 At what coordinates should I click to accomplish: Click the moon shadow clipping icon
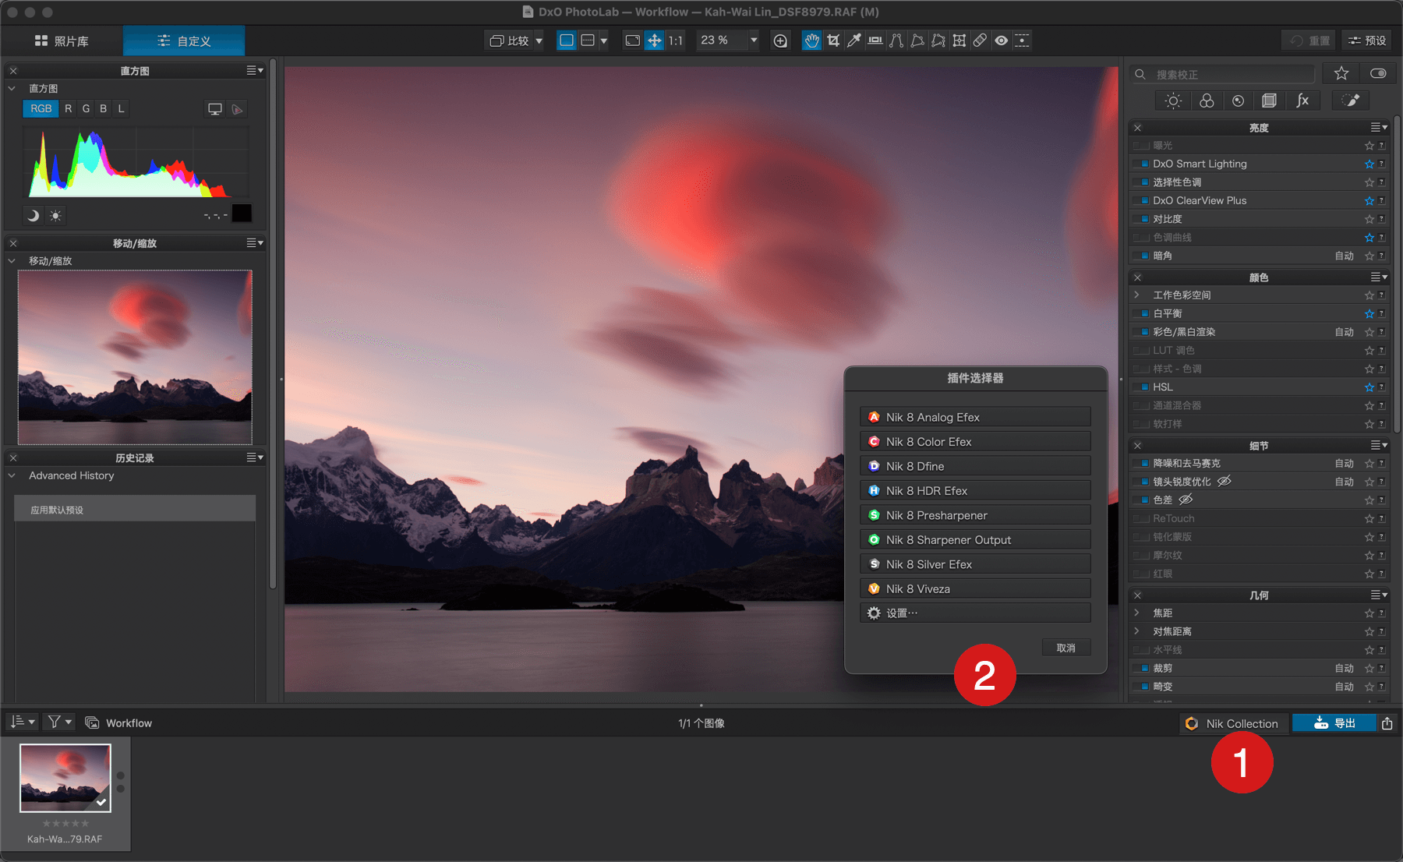(x=33, y=215)
